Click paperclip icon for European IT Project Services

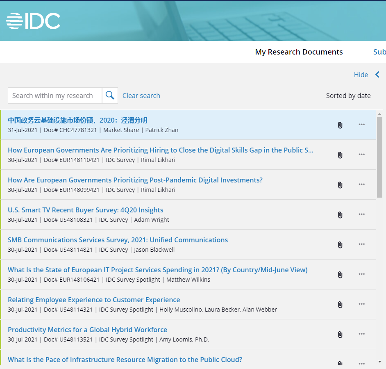click(340, 275)
